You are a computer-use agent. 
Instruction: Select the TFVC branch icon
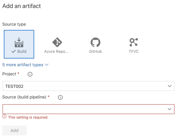click(133, 42)
